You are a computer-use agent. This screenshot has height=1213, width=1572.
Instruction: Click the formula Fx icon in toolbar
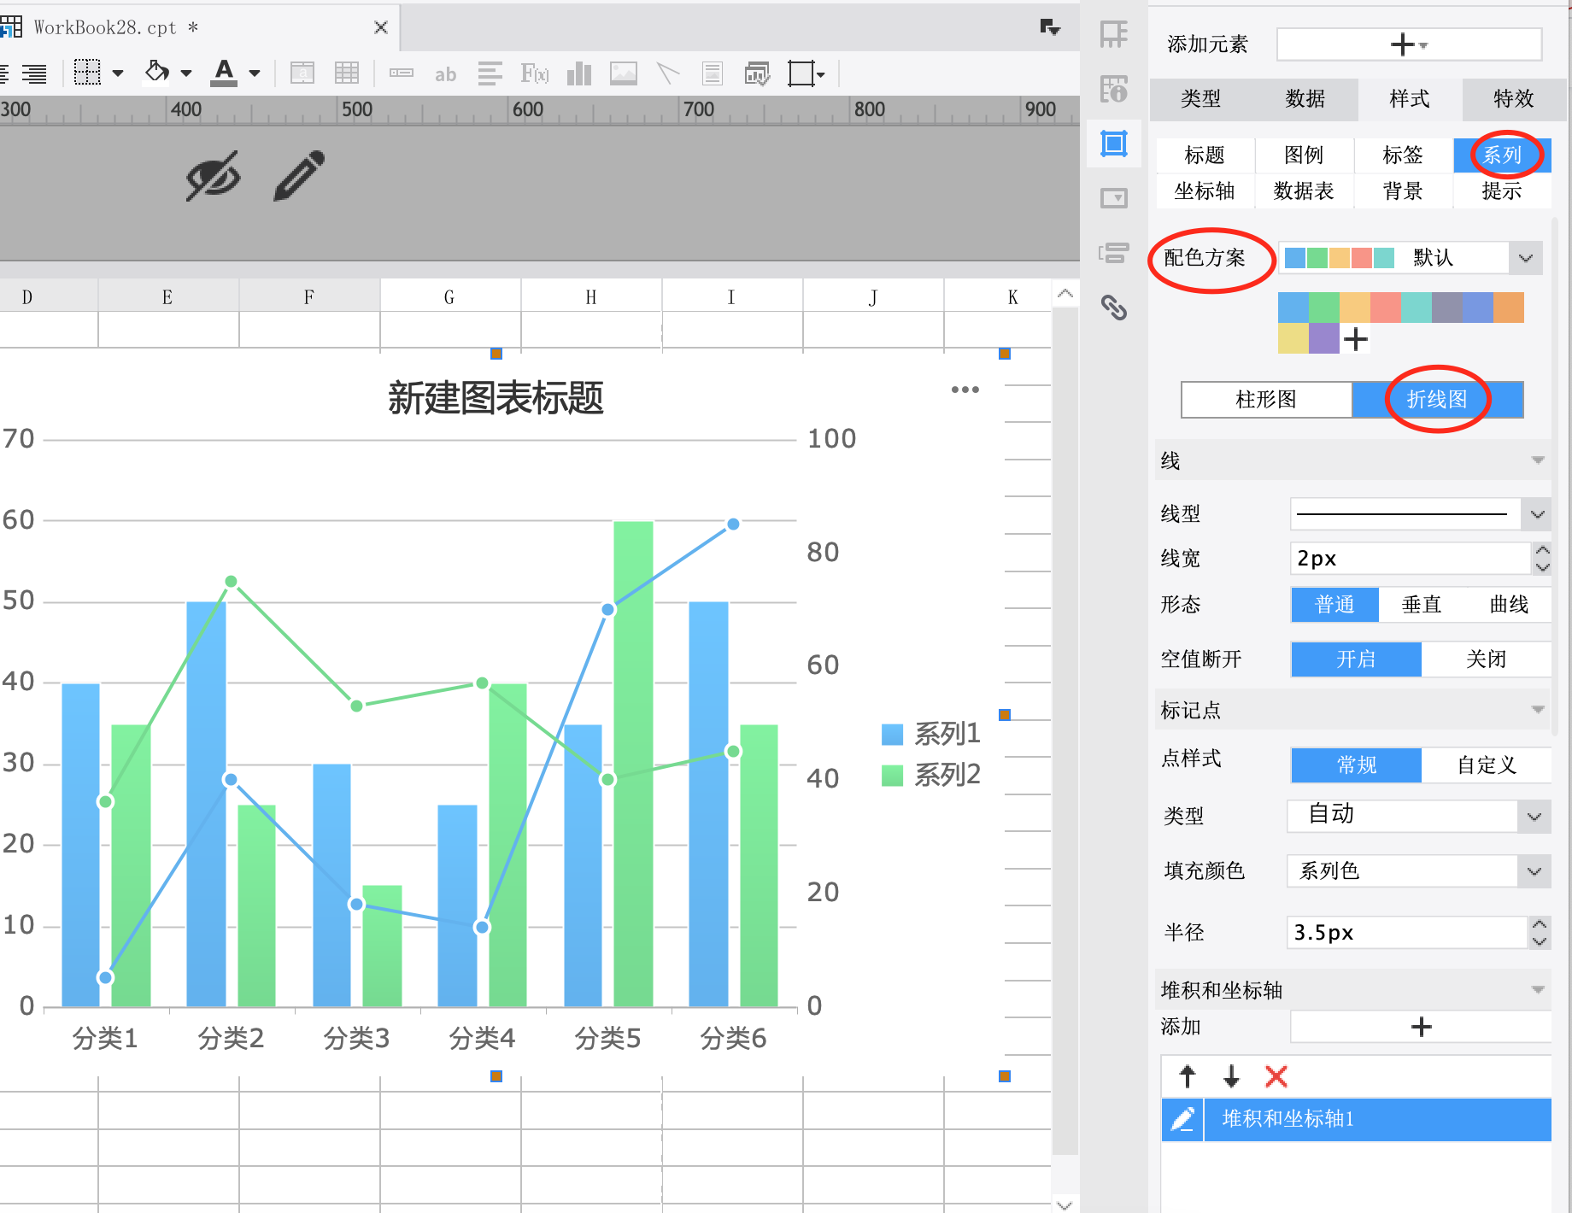point(534,74)
